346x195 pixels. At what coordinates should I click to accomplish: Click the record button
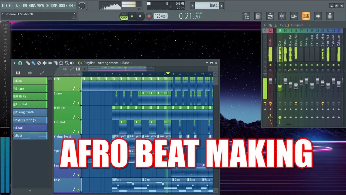pos(149,16)
